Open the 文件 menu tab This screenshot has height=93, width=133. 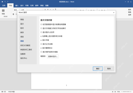point(4,5)
